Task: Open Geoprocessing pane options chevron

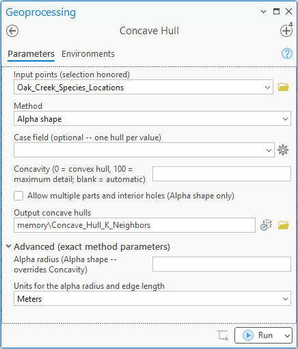Action: pyautogui.click(x=263, y=12)
